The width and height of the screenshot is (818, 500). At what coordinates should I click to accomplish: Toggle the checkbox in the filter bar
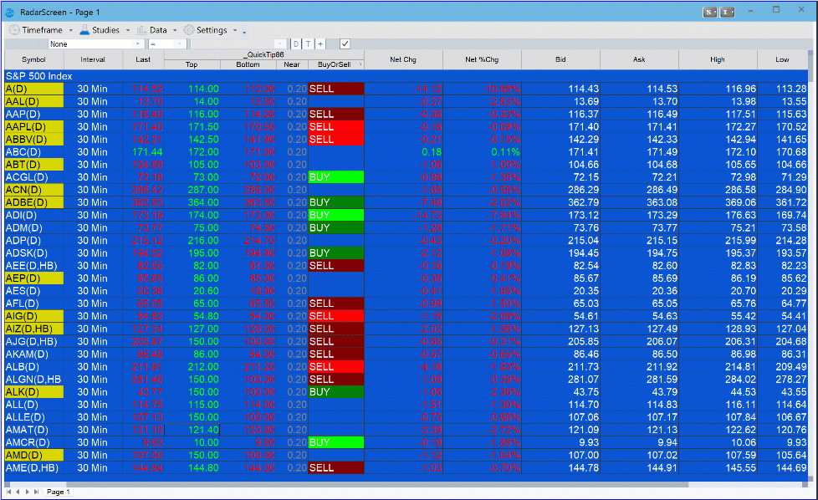tap(345, 43)
